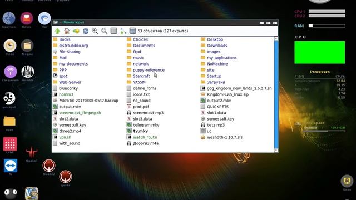Go up to the parent directory with the green arrow
Image resolution: width=356 pixels, height=200 pixels.
pos(57,31)
